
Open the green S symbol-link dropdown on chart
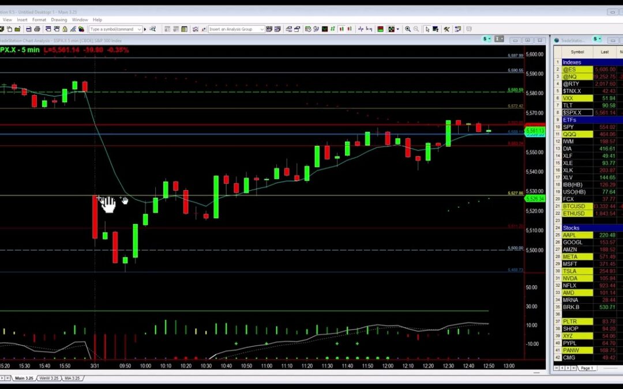488,39
